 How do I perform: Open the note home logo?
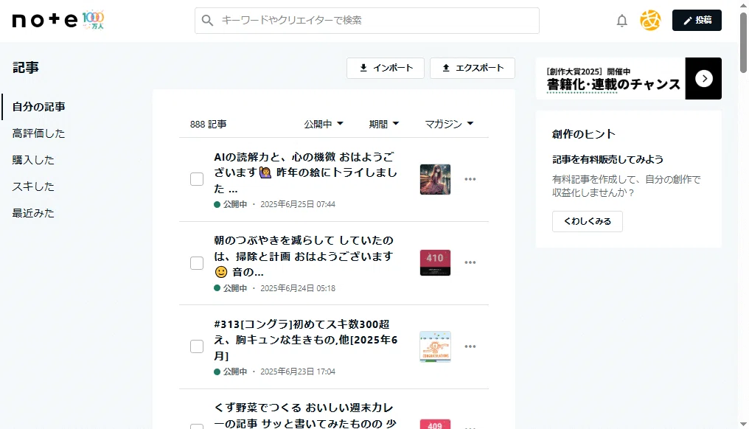[44, 20]
